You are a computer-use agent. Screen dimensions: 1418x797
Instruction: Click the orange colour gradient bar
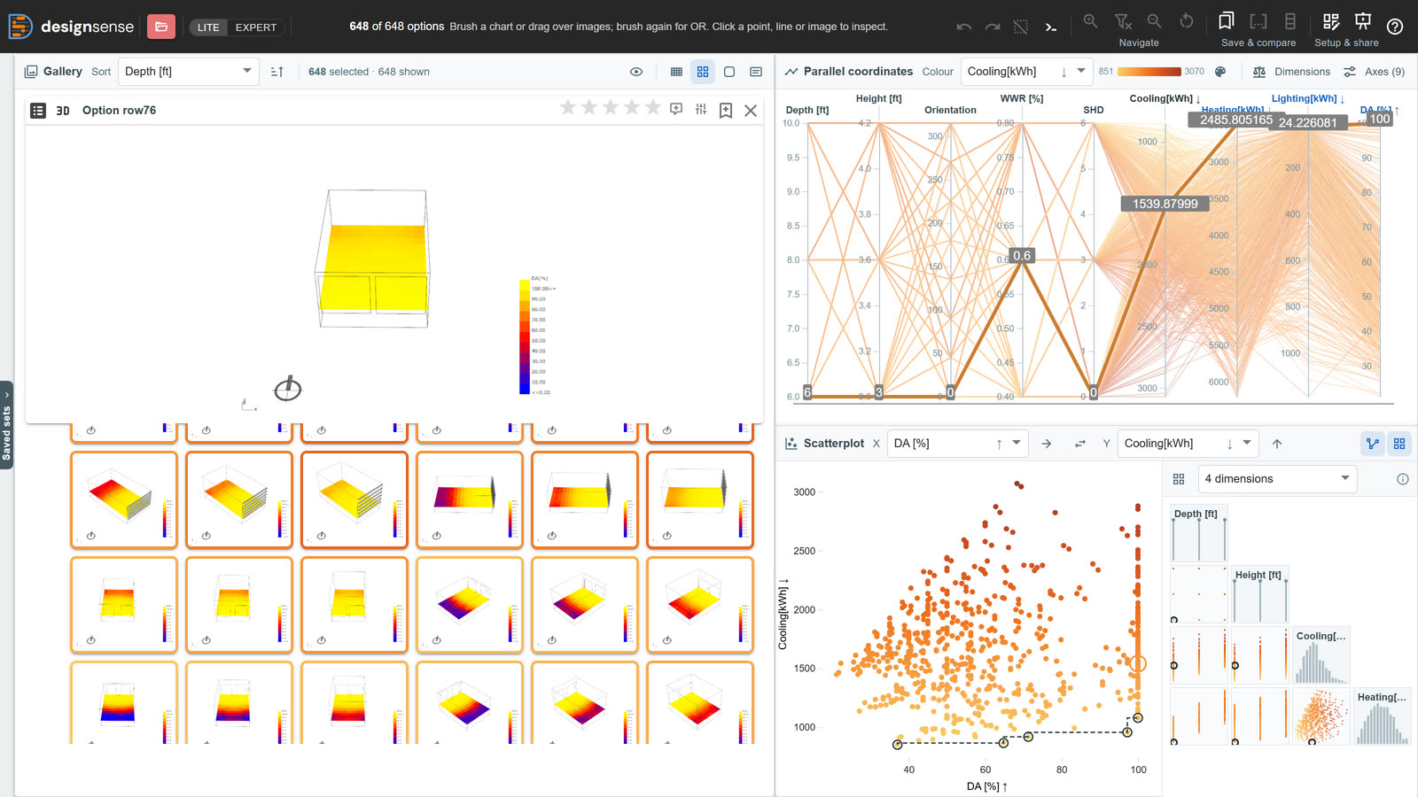(x=1149, y=72)
